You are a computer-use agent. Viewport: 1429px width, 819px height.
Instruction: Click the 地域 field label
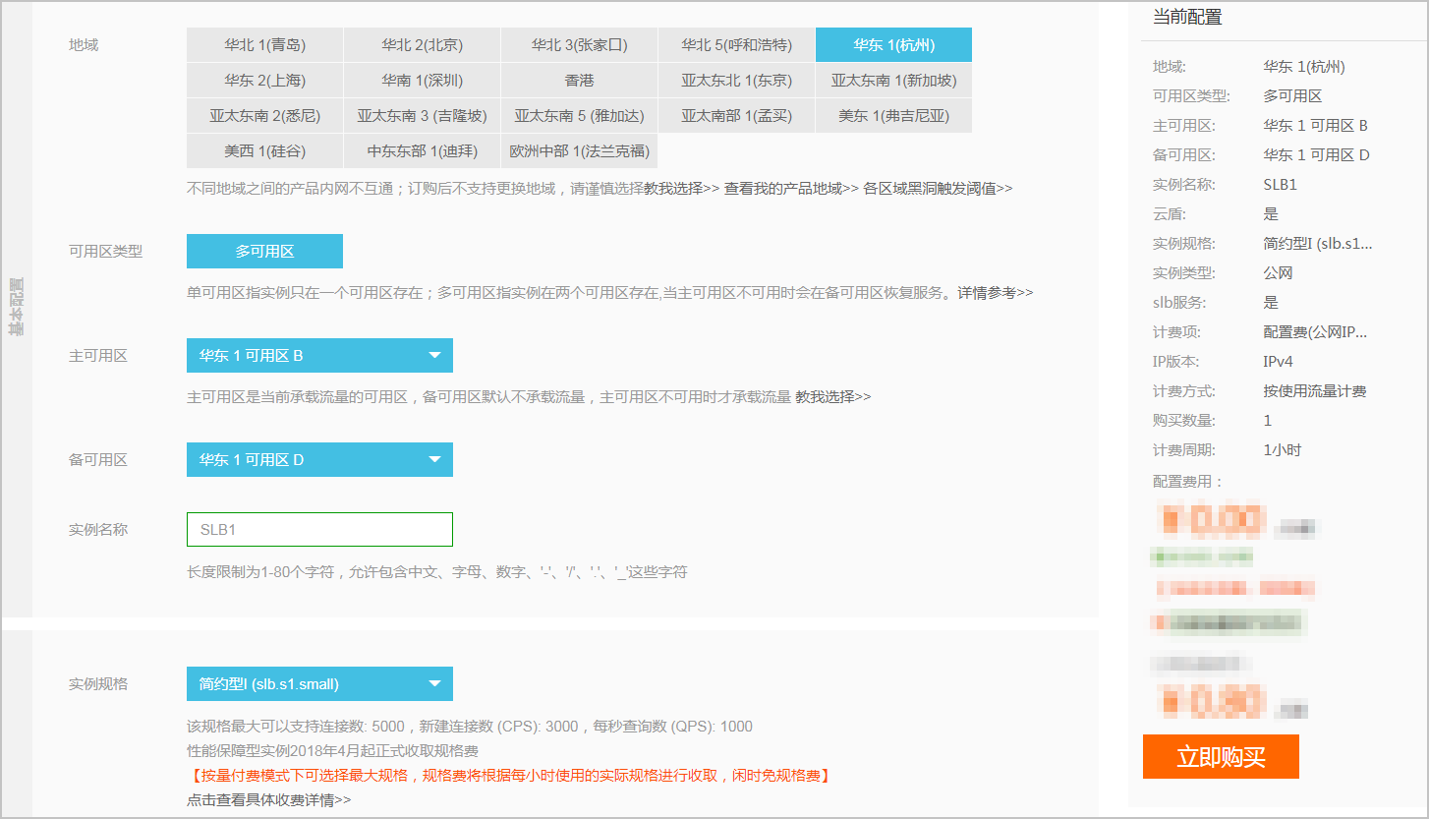click(84, 45)
